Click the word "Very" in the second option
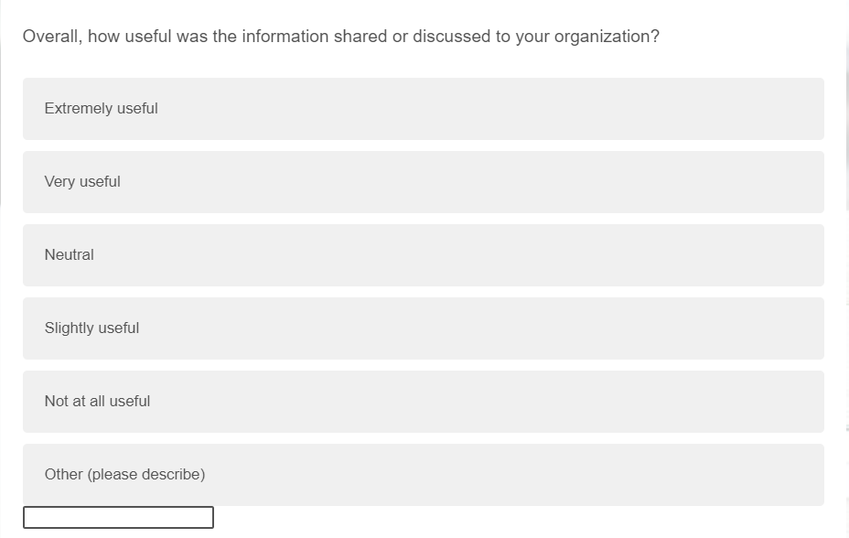 point(59,181)
